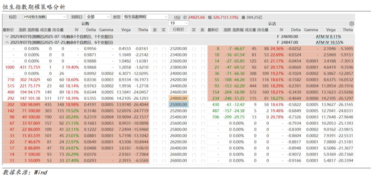Viewport: 372px width, 179px height.
Task: Select the highlighted 25000.00 strike cell
Action: click(179, 104)
